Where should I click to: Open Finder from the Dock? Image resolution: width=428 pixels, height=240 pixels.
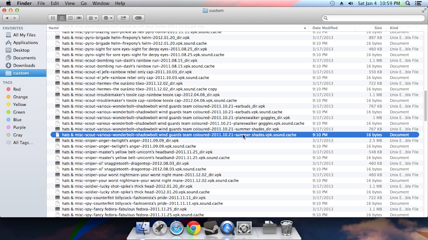coord(143,228)
